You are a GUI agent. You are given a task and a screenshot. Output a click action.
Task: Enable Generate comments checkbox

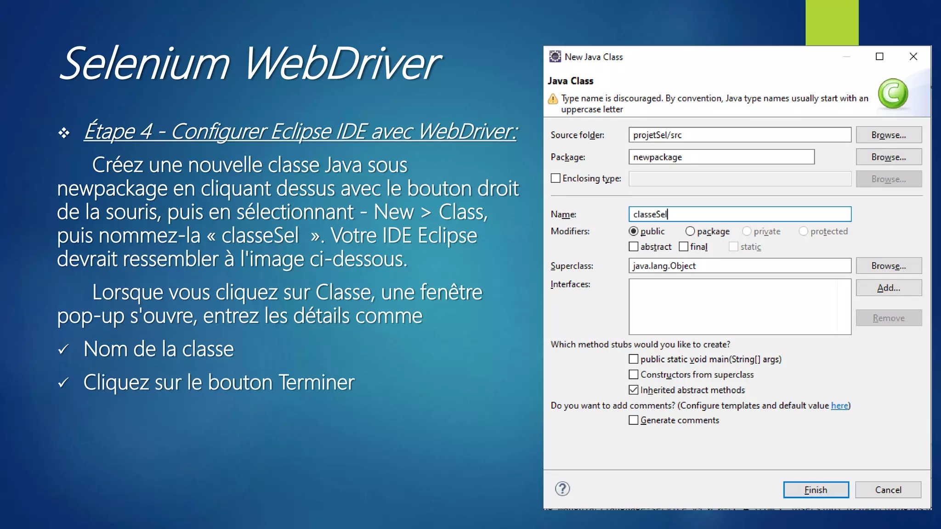pyautogui.click(x=634, y=420)
